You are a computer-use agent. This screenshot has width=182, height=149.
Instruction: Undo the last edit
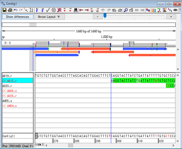pyautogui.click(x=16, y=10)
